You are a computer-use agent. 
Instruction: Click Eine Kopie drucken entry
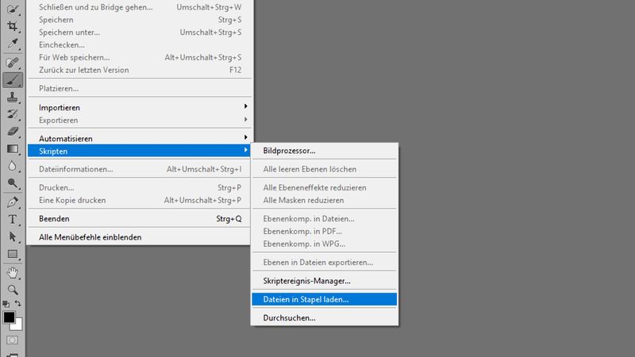tap(140, 200)
